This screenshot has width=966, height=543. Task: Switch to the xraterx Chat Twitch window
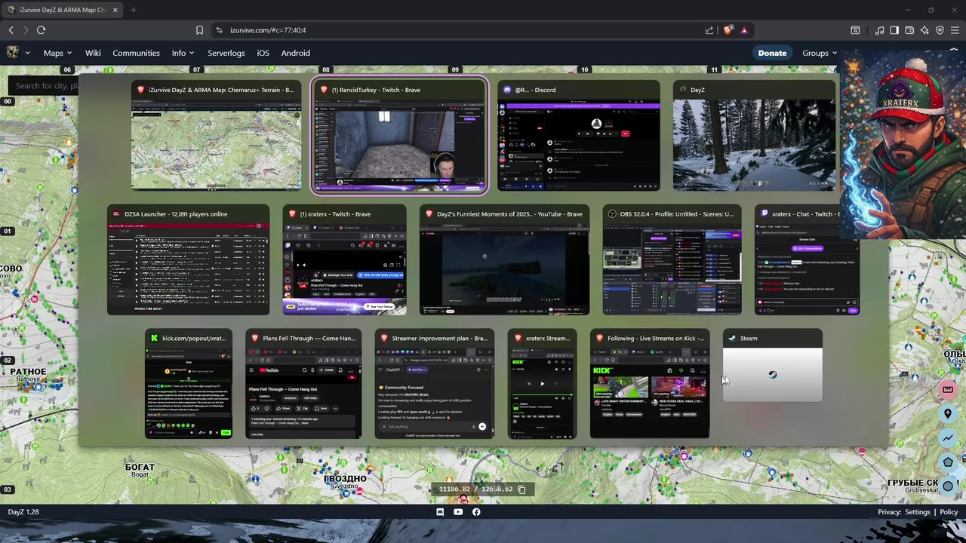pyautogui.click(x=808, y=260)
